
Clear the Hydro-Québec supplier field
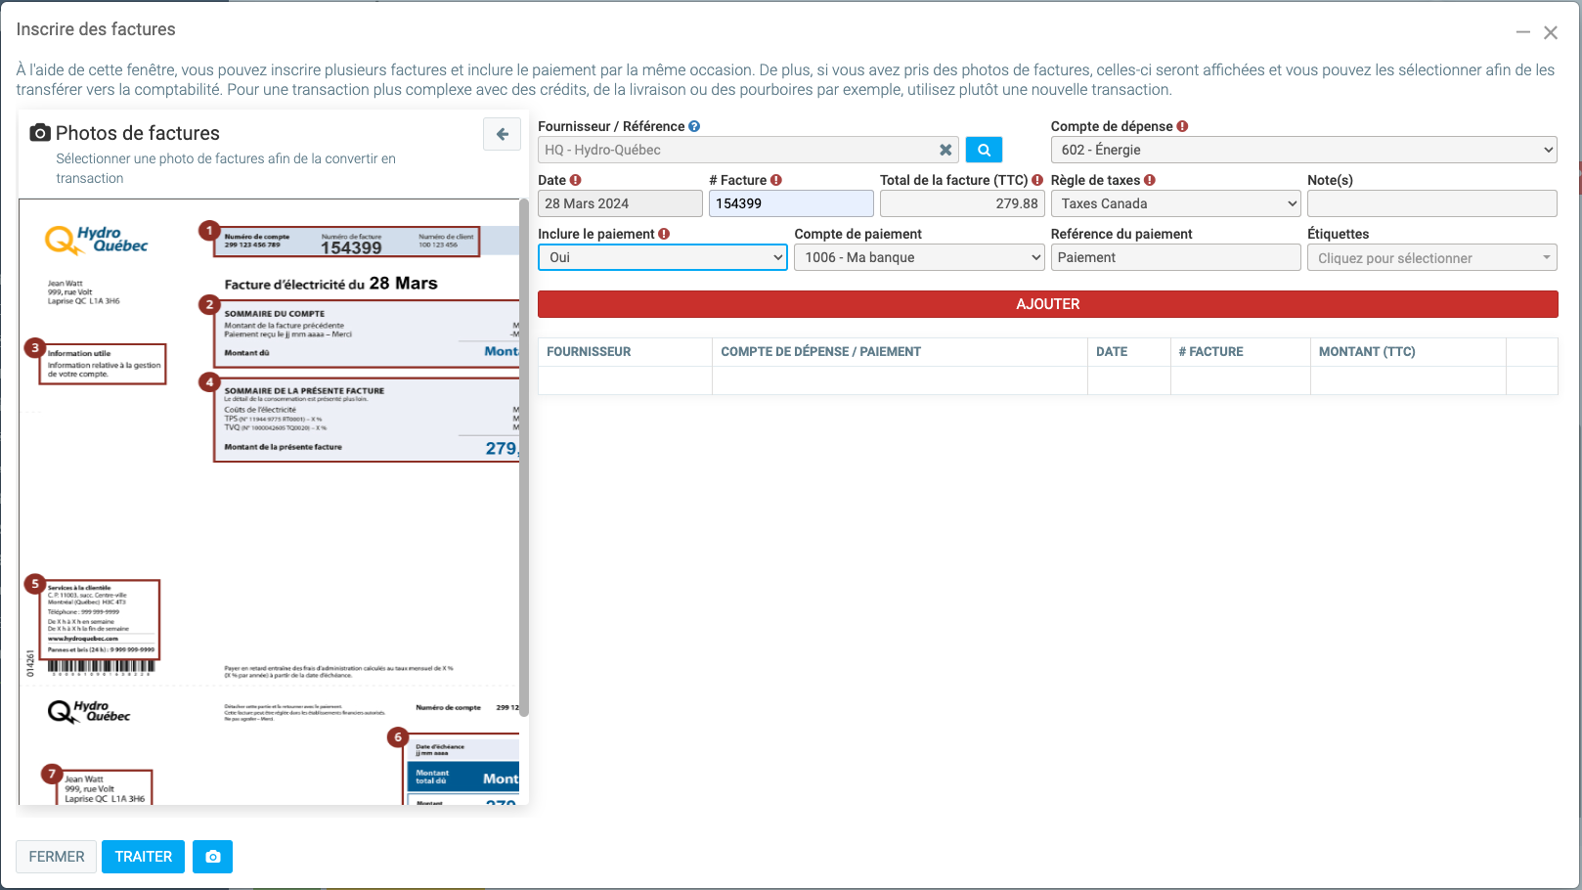pyautogui.click(x=945, y=150)
